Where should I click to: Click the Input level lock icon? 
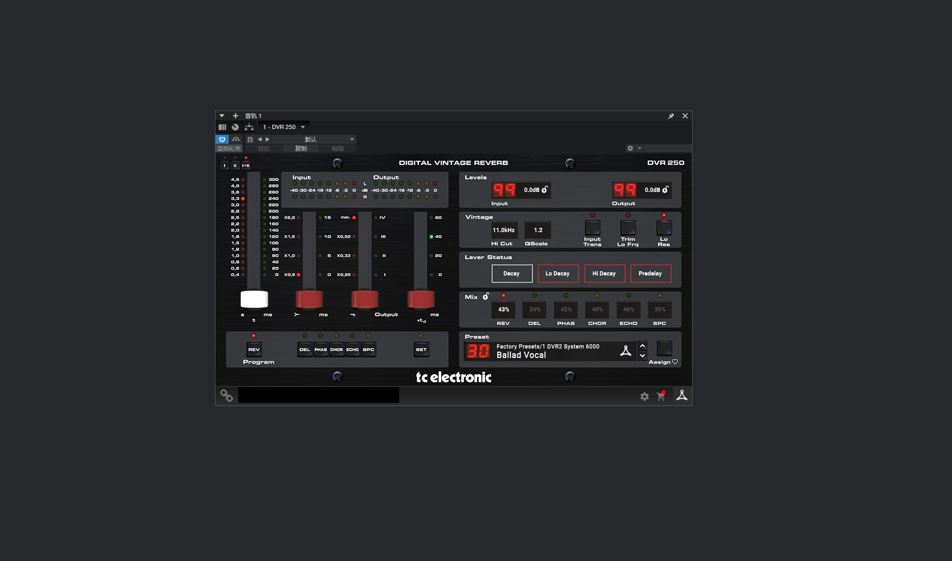click(545, 190)
